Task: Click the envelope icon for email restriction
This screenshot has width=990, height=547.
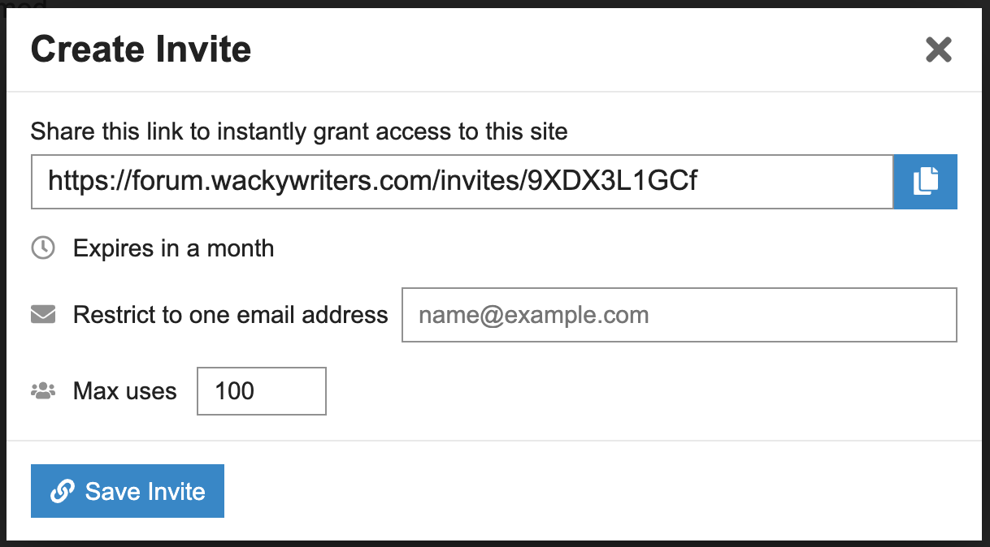Action: tap(43, 314)
